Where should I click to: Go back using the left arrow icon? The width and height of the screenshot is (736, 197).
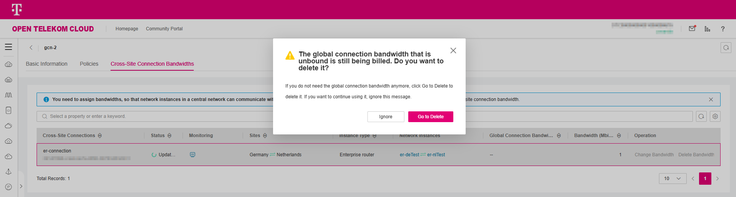pyautogui.click(x=31, y=48)
